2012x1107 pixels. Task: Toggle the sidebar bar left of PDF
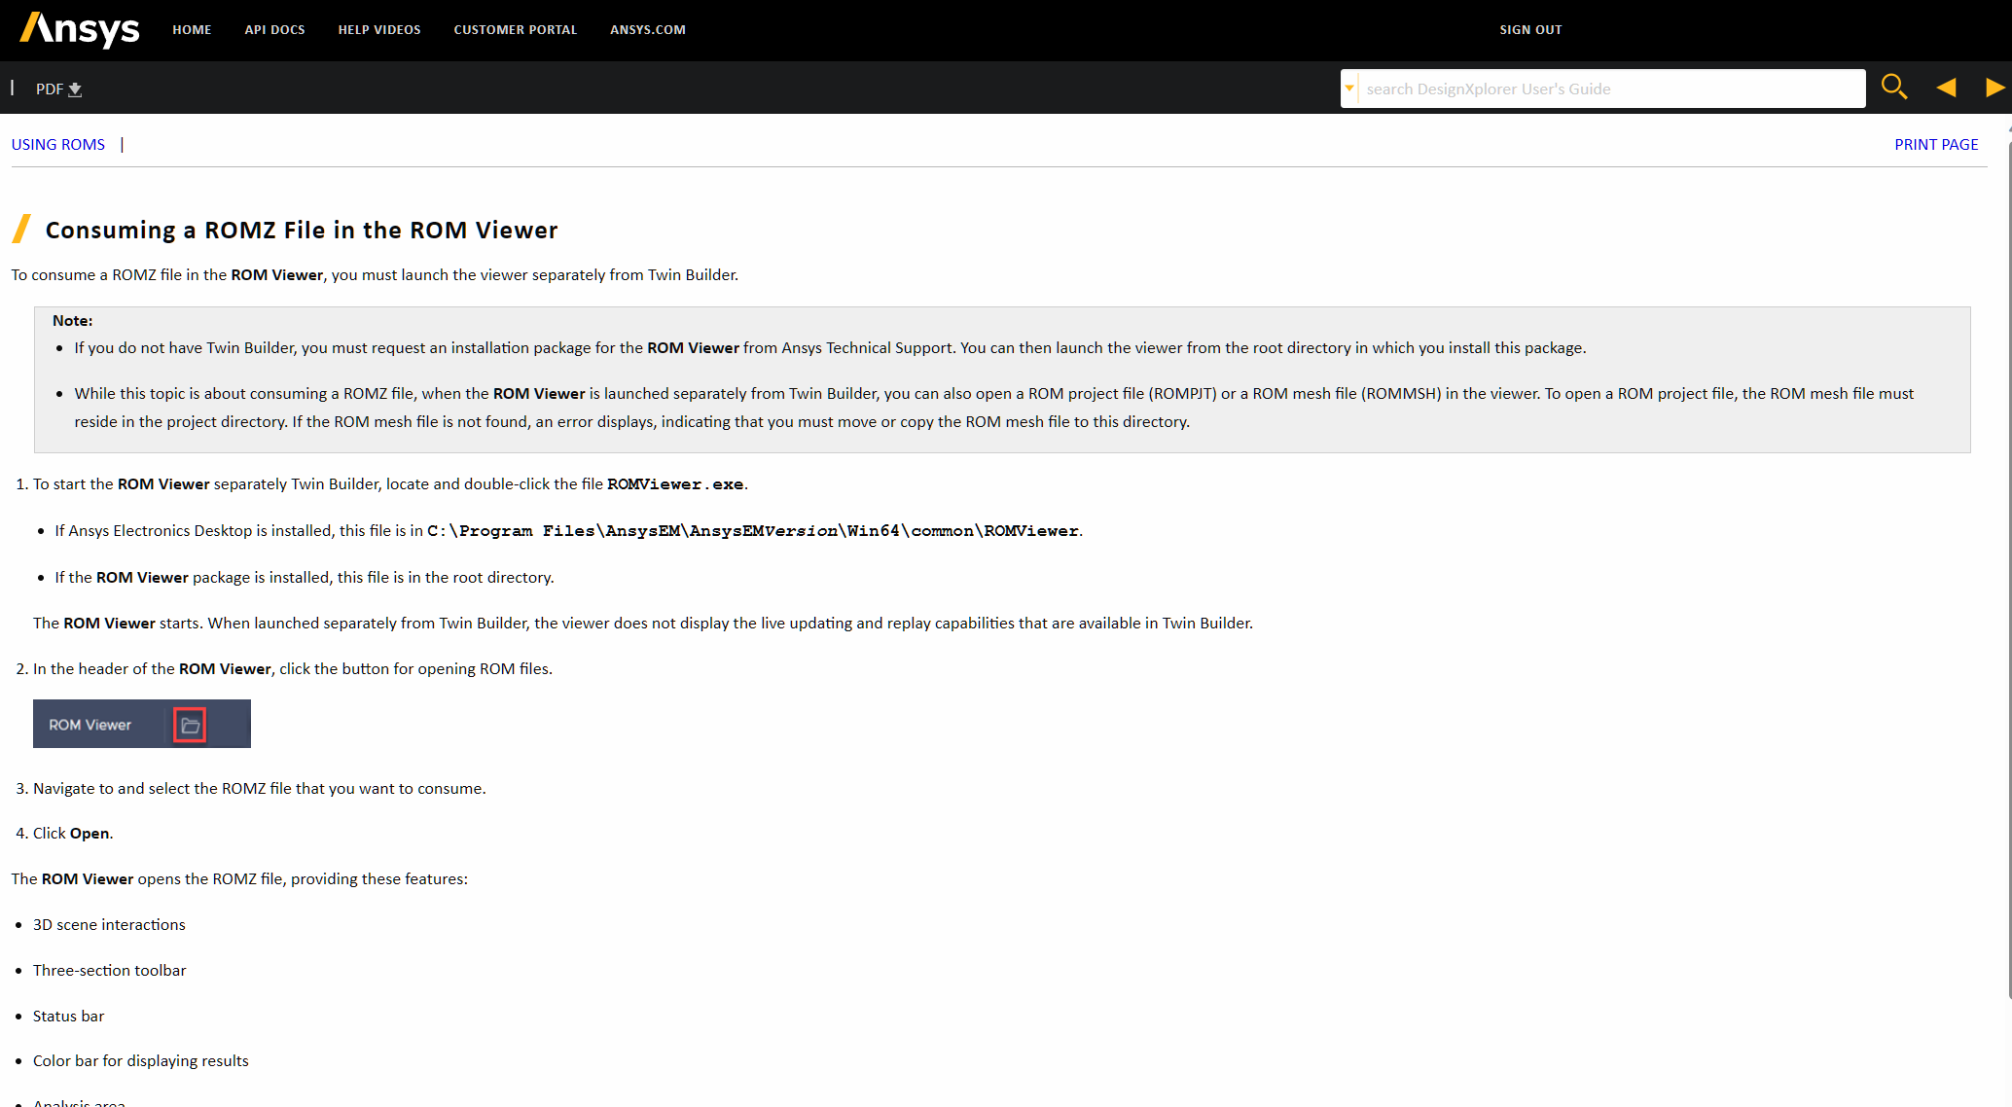[13, 88]
